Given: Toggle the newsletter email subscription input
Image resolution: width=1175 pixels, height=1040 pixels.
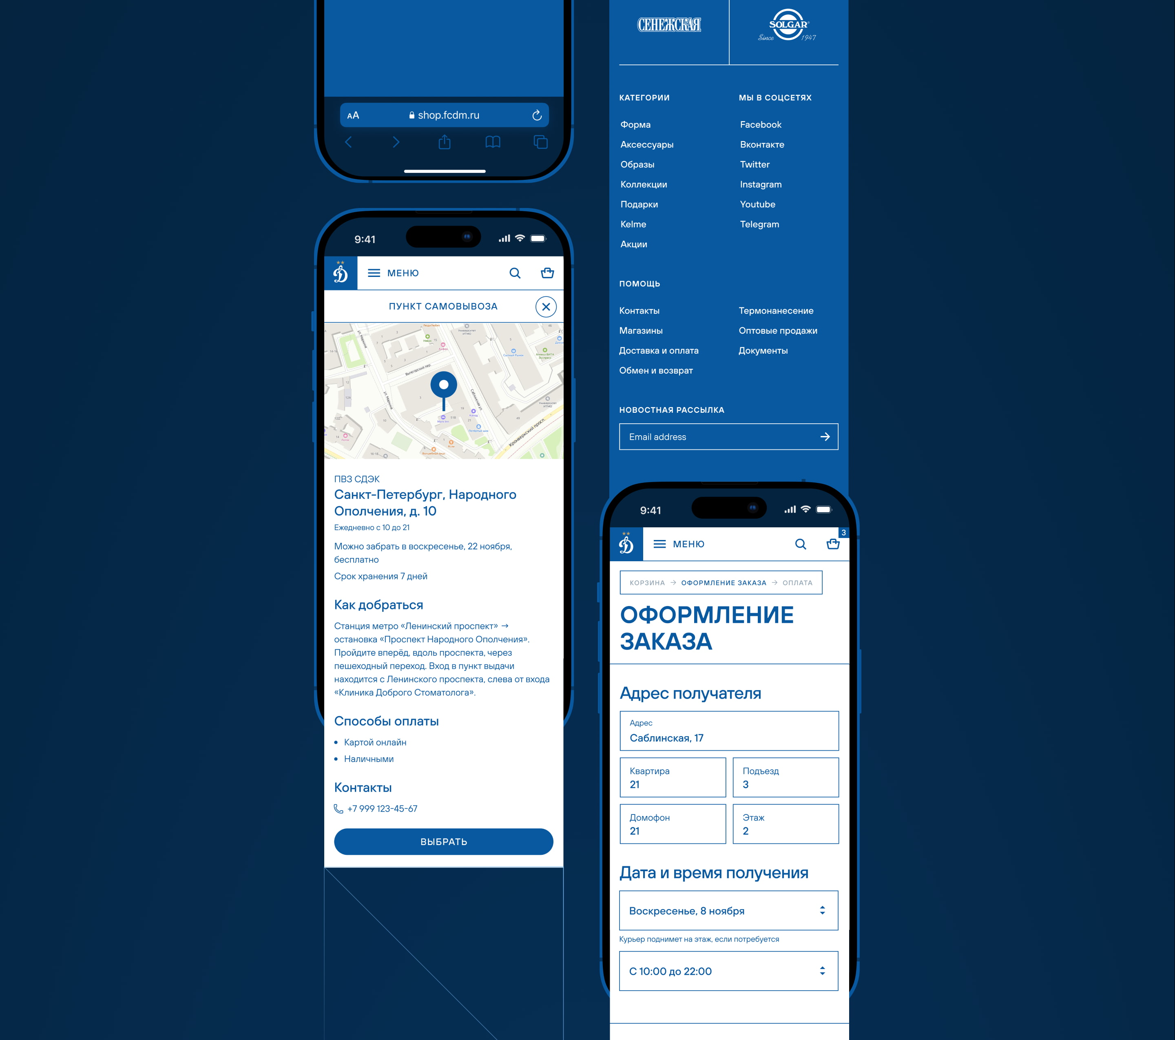Looking at the screenshot, I should [x=717, y=437].
